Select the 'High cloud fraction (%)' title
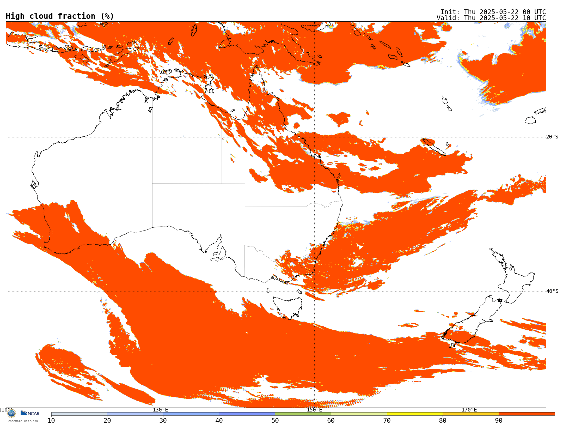This screenshot has height=424, width=563. pos(60,16)
